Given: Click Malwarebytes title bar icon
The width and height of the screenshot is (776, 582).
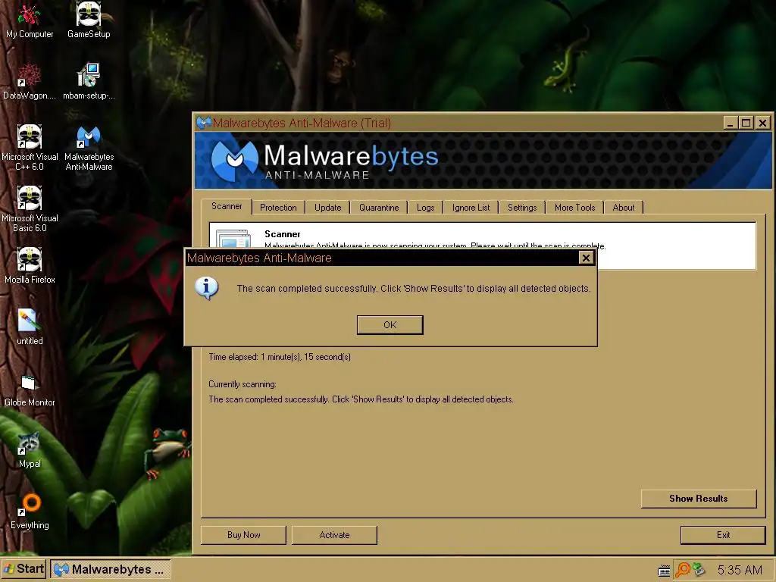Looking at the screenshot, I should point(203,122).
